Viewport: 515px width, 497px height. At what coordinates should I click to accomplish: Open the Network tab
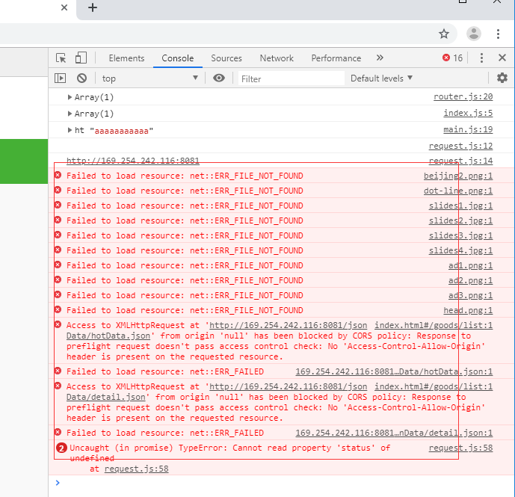click(277, 58)
